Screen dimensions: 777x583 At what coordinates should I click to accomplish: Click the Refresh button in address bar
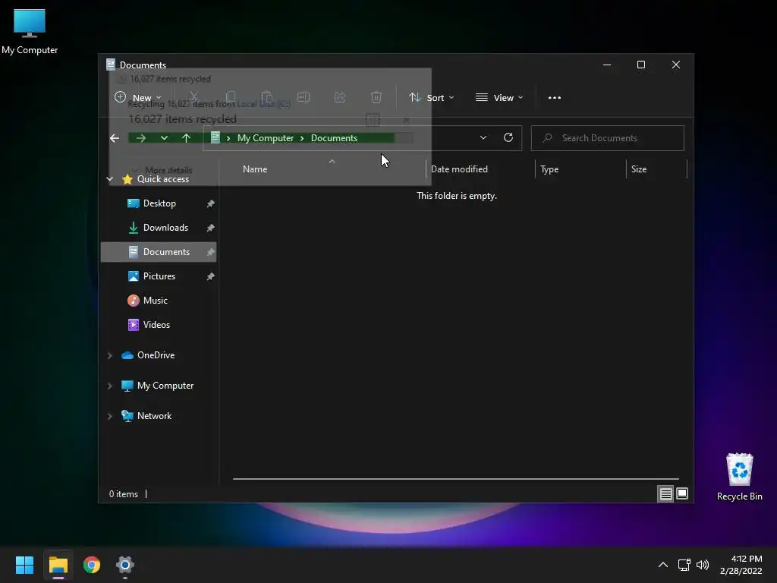tap(508, 138)
